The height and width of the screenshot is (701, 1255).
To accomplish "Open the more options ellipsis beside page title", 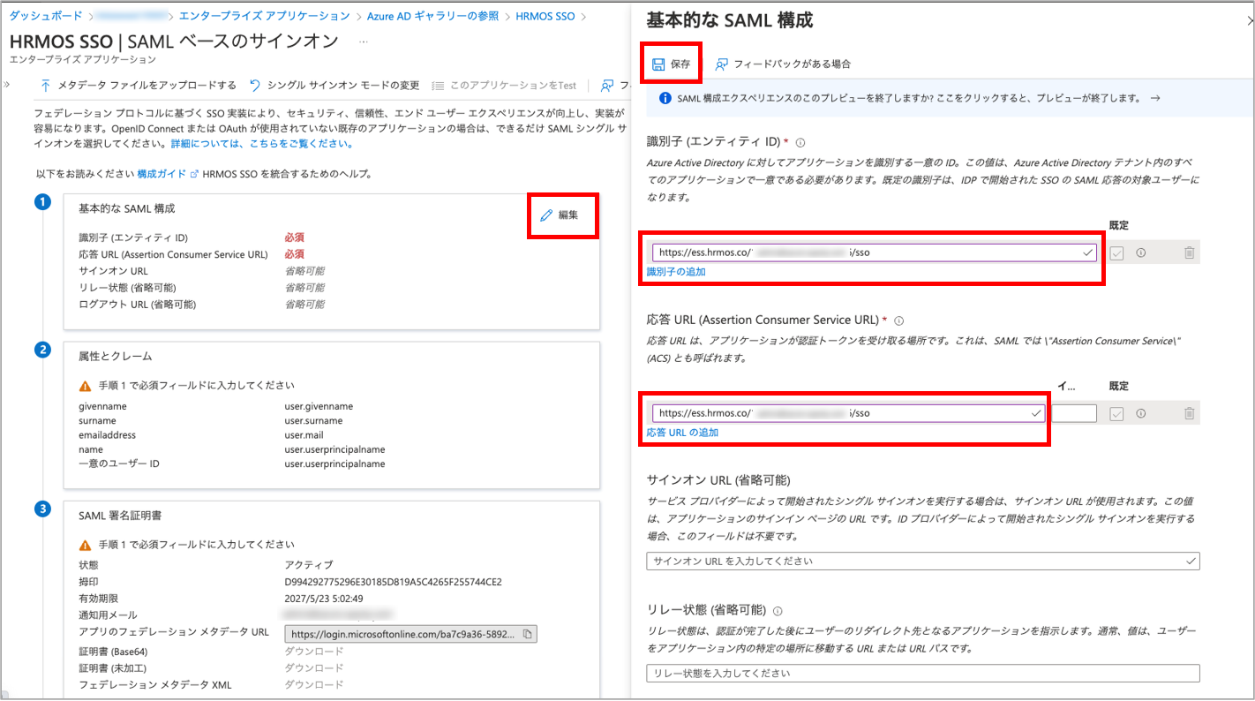I will click(364, 41).
